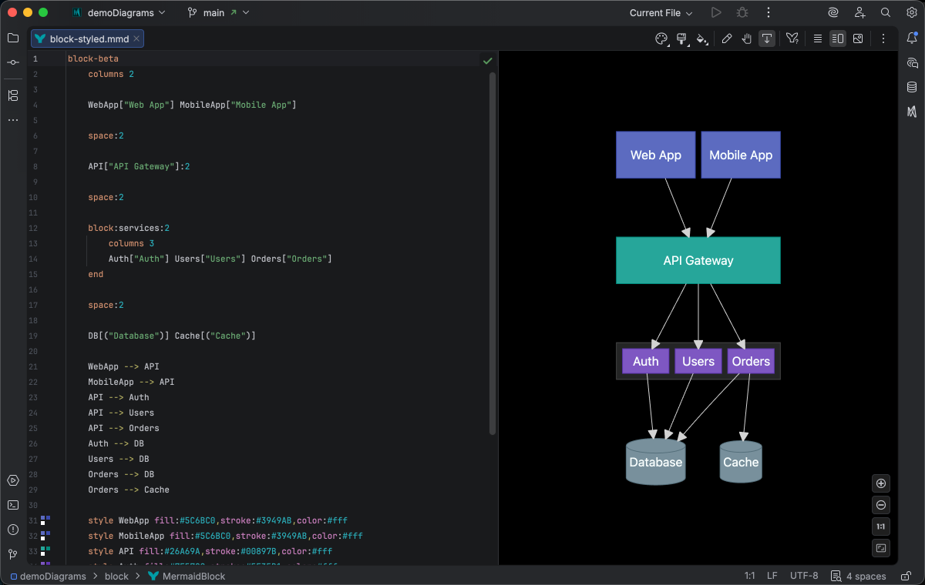The height and width of the screenshot is (585, 925).
Task: Close the block-styled.mmd tab
Action: pos(136,38)
